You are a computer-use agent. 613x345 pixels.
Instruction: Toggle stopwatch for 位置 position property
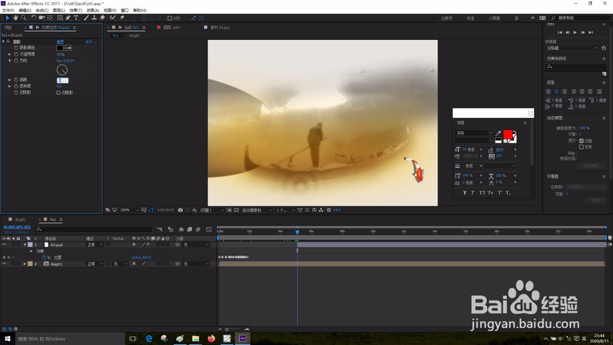click(44, 258)
